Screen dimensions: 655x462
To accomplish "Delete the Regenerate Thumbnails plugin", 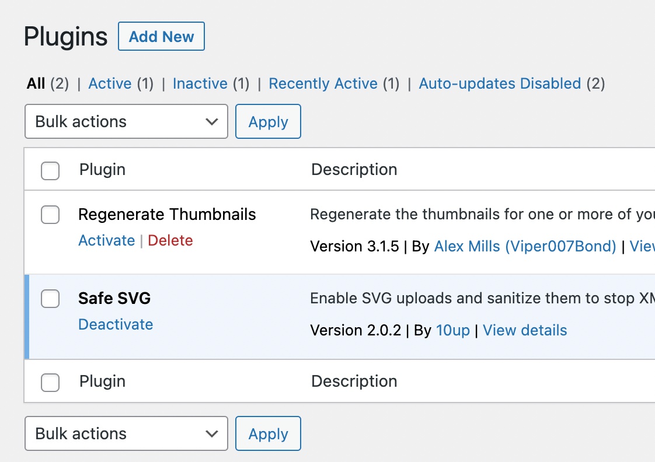I will click(x=170, y=240).
